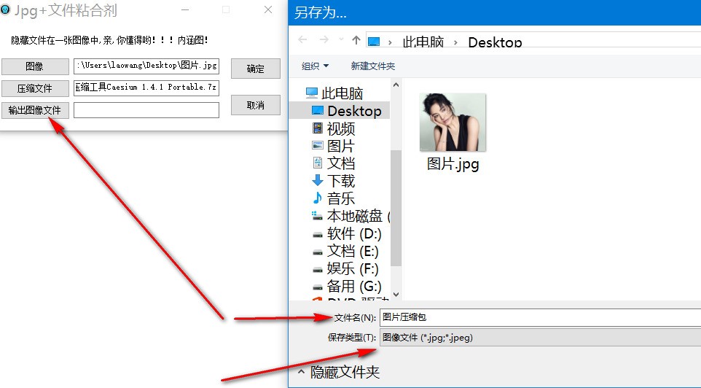Open the 保存类型 image file type dropdown
This screenshot has height=388, width=701.
(540, 338)
